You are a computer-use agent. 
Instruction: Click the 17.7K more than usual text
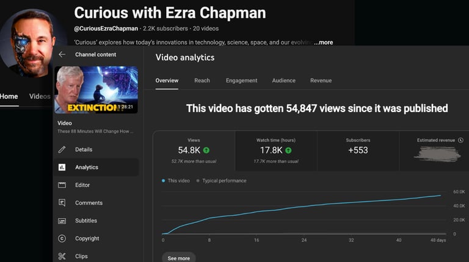(x=276, y=161)
